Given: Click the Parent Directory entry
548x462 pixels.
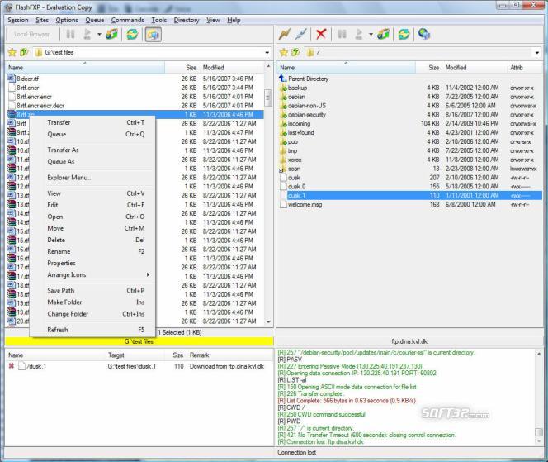Looking at the screenshot, I should click(x=304, y=79).
